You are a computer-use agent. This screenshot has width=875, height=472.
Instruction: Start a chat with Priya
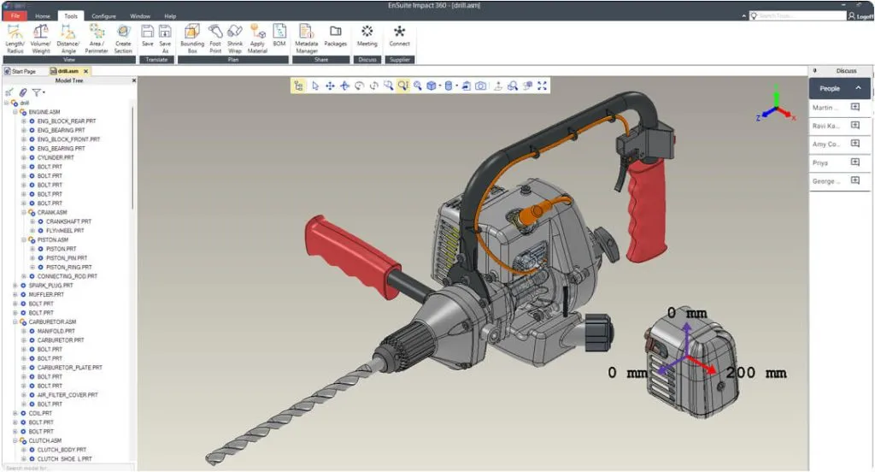pos(855,162)
